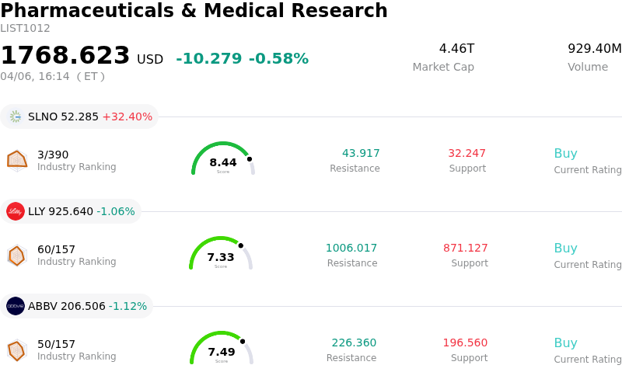Click LLY support value 871.127
The width and height of the screenshot is (622, 379).
(466, 249)
